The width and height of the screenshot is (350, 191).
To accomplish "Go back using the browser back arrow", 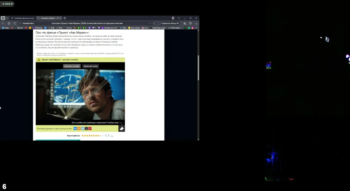I will tap(3, 23).
